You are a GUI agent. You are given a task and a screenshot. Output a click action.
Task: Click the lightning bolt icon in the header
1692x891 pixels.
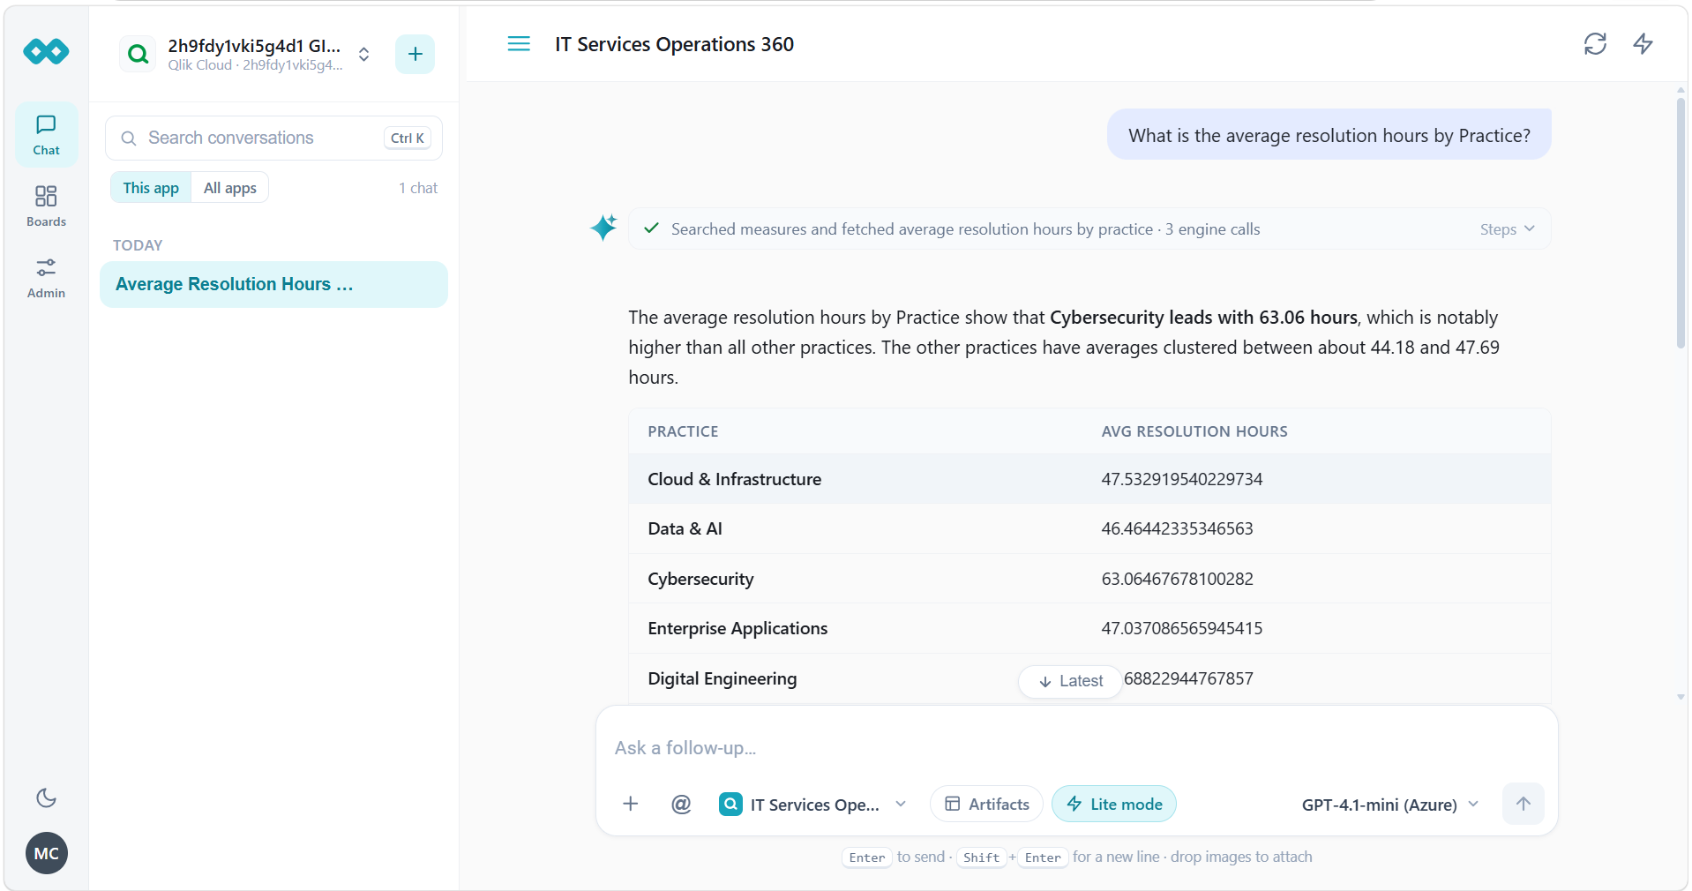(x=1643, y=44)
